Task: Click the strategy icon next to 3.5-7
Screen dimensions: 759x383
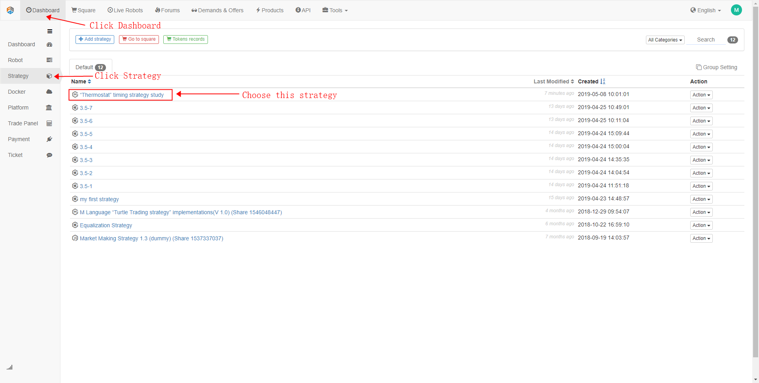Action: point(75,108)
